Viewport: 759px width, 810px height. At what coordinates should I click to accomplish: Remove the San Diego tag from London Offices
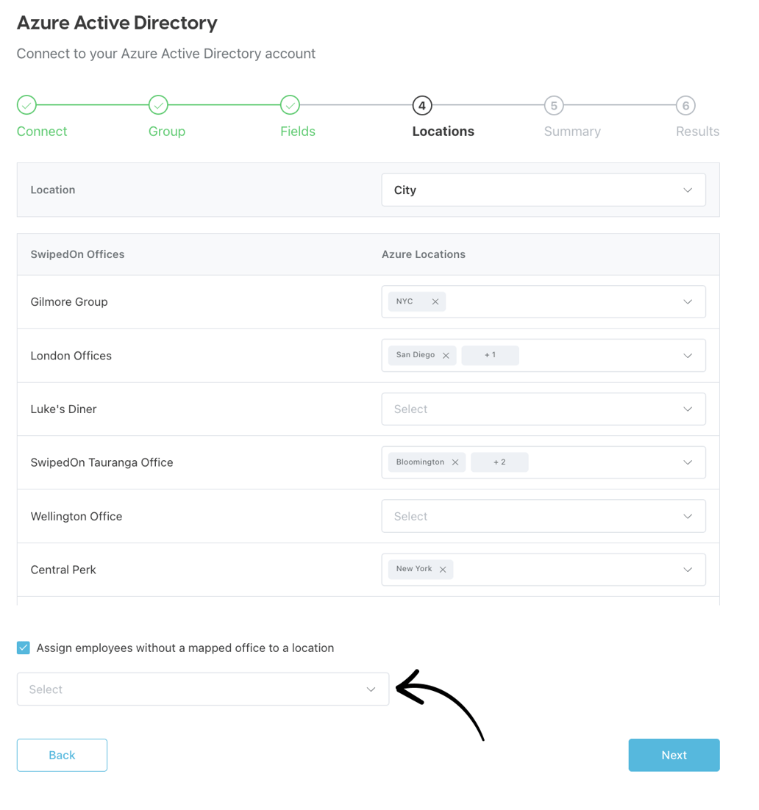coord(446,355)
